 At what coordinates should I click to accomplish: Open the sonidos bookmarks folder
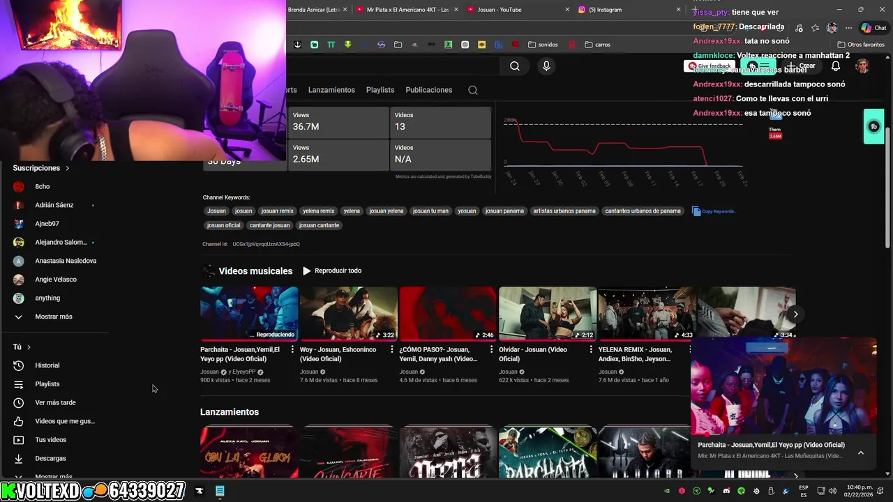pos(543,45)
